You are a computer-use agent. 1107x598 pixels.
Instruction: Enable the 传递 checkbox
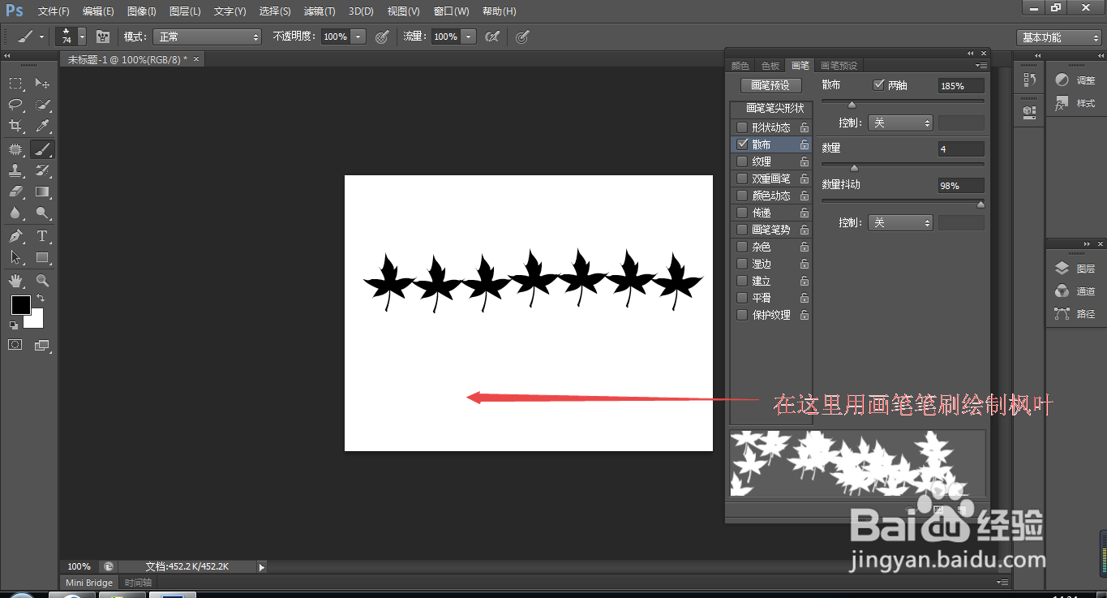(742, 213)
